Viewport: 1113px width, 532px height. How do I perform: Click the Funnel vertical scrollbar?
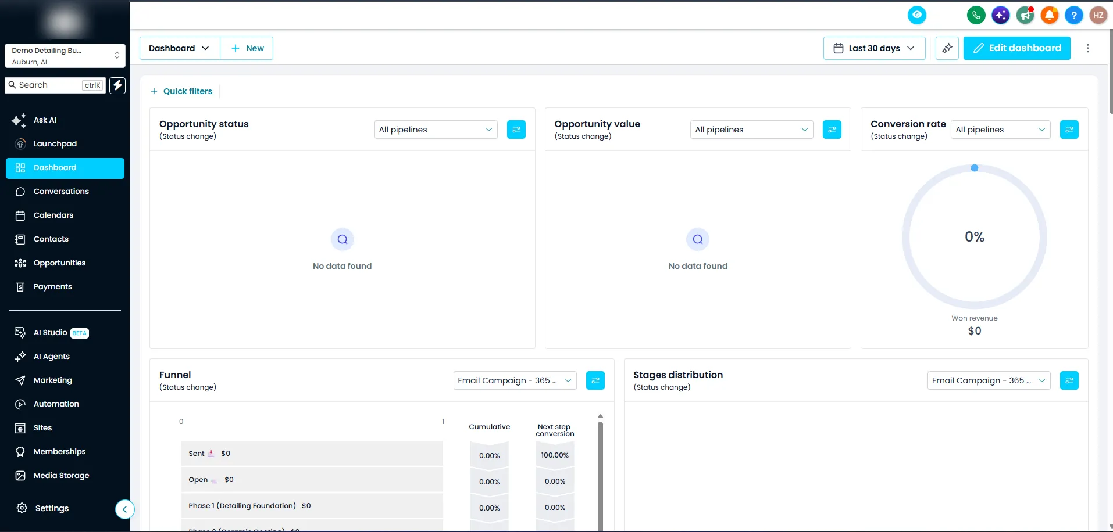(600, 476)
